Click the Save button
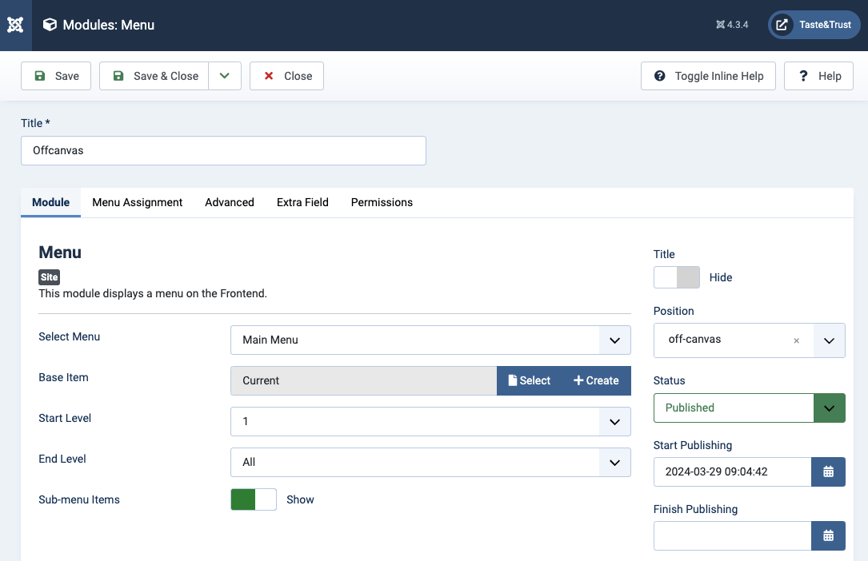This screenshot has width=868, height=561. (56, 76)
